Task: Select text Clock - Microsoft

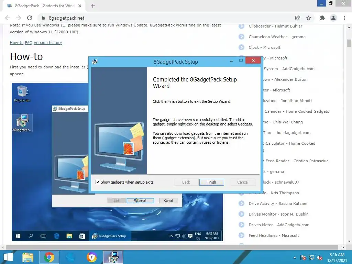Action: 264,47
